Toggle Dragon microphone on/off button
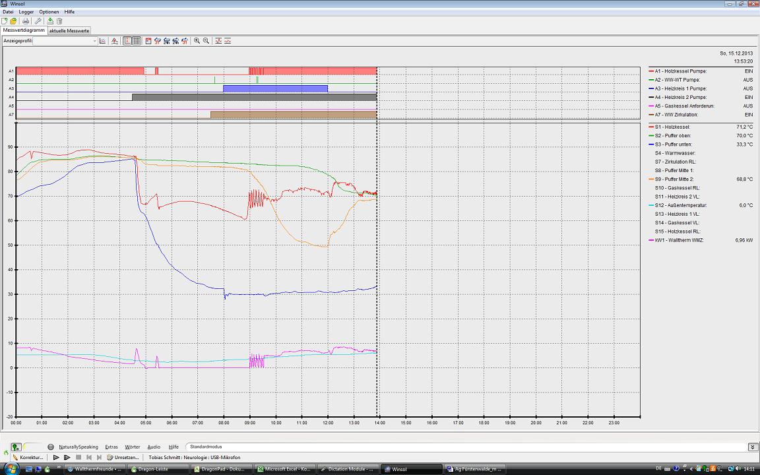Image resolution: width=760 pixels, height=475 pixels. coord(16,447)
